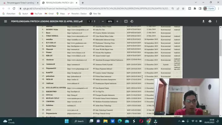Download the PDF file
The width and height of the screenshot is (222, 125).
203,21
